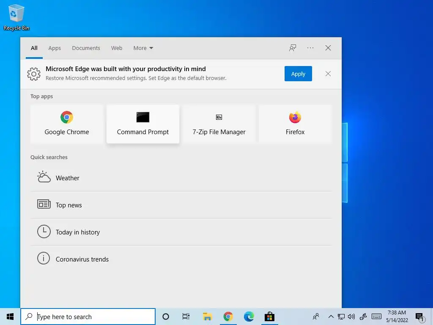Open network status tray icon

click(341, 317)
